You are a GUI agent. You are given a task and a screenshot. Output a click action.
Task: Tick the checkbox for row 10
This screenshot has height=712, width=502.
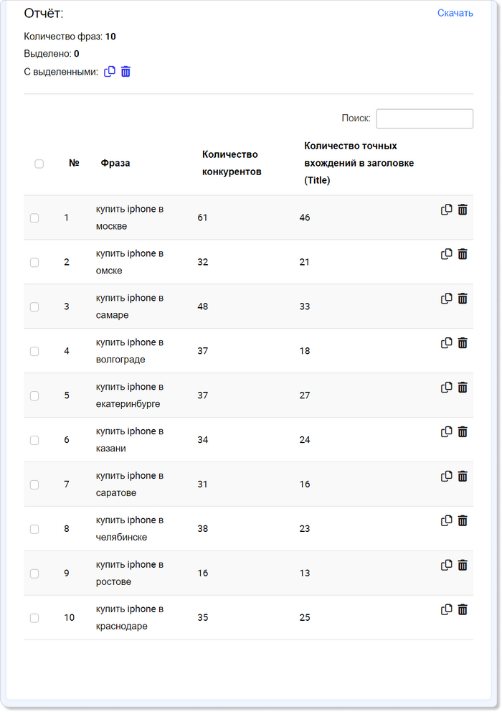pos(34,618)
